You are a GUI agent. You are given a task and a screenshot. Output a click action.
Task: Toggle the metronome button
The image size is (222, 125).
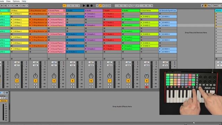[x=16, y=6]
